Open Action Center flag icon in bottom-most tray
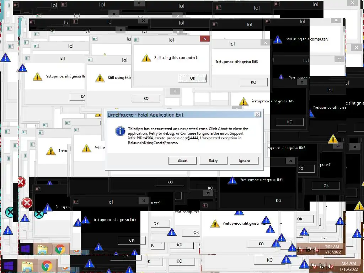The width and height of the screenshot is (364, 273). click(313, 266)
